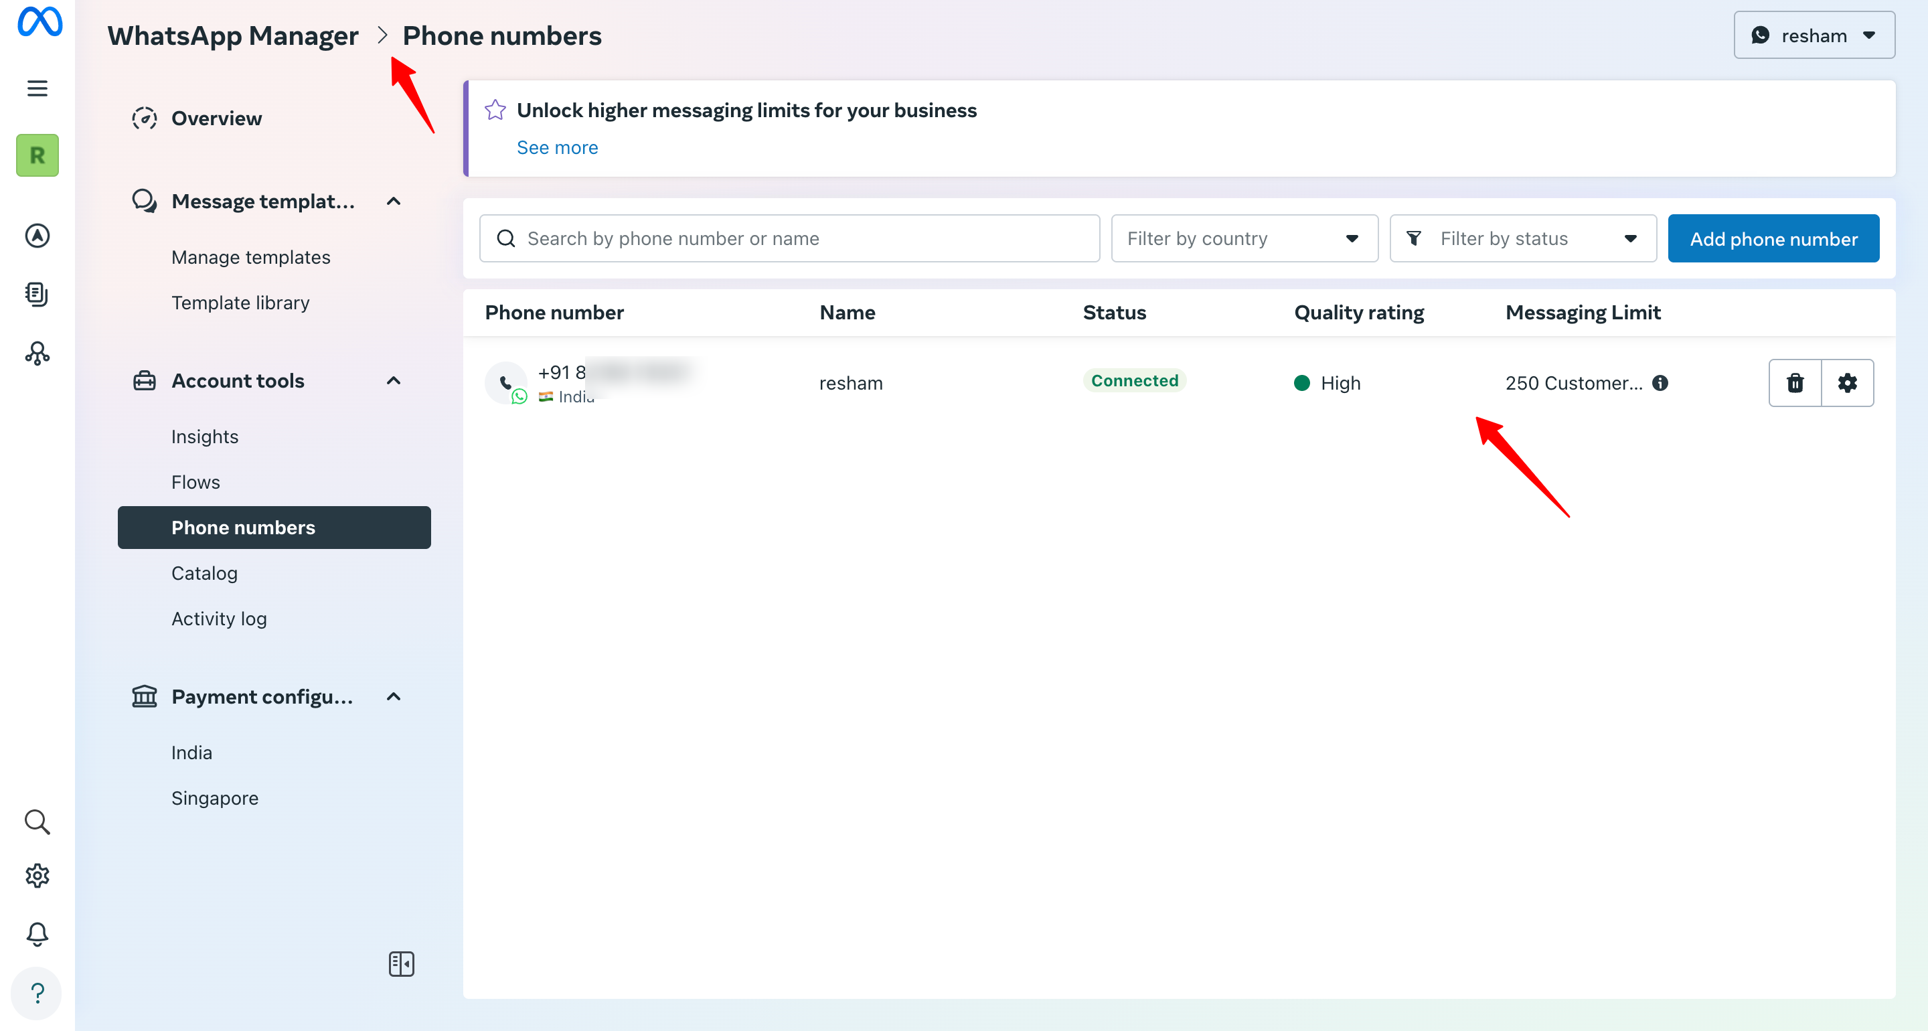Click the High quality rating value
1928x1031 pixels.
(1340, 382)
